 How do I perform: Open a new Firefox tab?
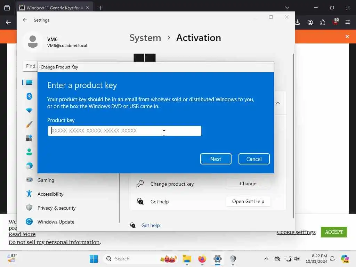tap(100, 8)
